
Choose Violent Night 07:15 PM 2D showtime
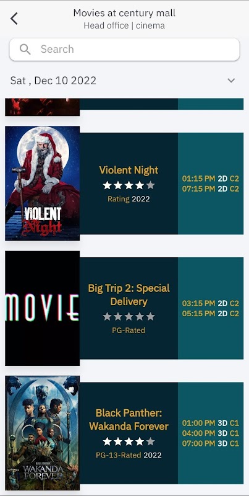coord(211,189)
